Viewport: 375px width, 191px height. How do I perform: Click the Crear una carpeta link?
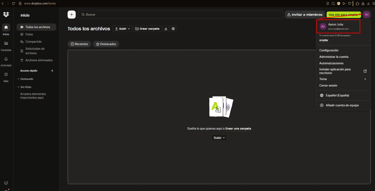click(x=238, y=128)
